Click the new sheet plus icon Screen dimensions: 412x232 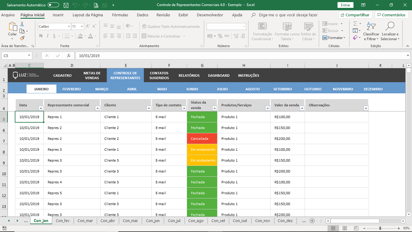pos(312,221)
